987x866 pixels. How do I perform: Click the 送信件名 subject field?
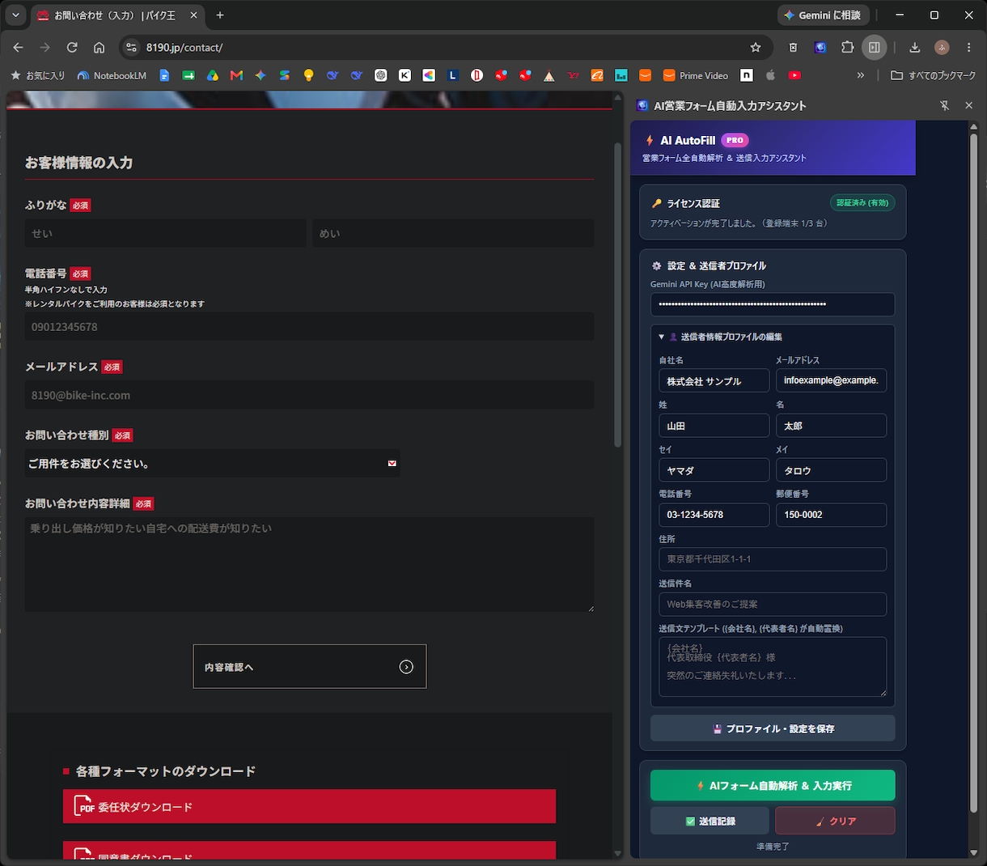pos(773,604)
